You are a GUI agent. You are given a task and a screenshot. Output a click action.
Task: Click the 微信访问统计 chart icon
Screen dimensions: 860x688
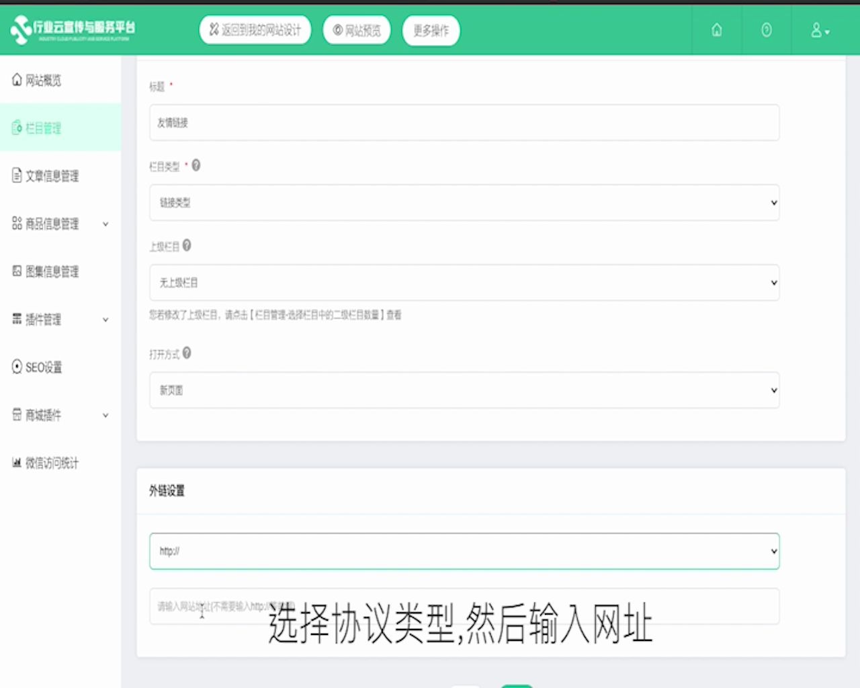pos(17,462)
